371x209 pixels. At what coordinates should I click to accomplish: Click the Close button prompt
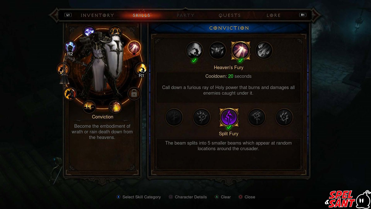pos(247,197)
